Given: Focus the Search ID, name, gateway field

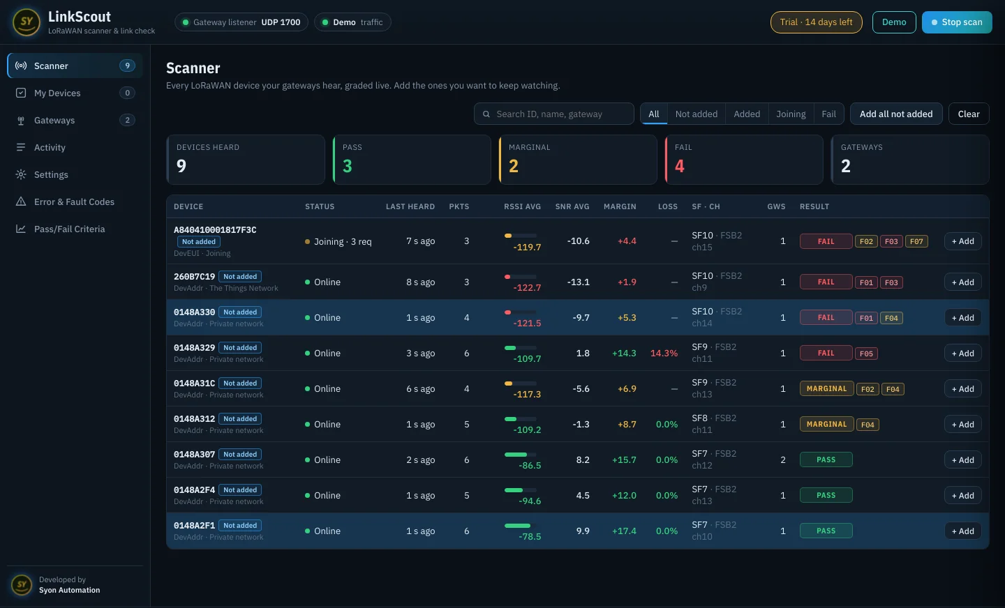Looking at the screenshot, I should coord(554,114).
